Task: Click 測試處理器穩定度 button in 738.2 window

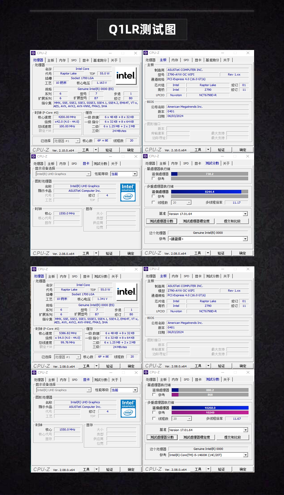Action: [x=196, y=221]
